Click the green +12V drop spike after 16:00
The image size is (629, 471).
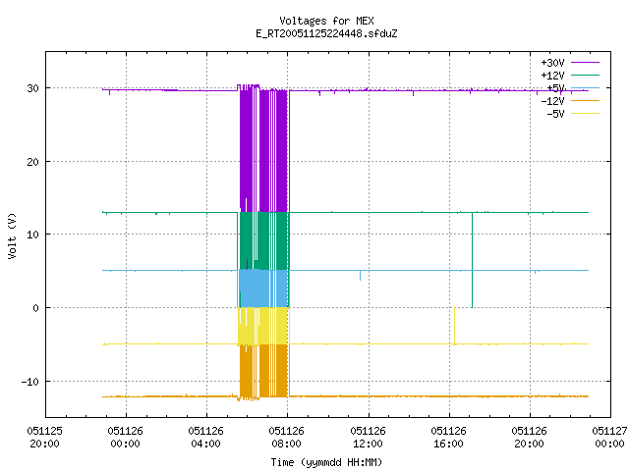tap(472, 260)
